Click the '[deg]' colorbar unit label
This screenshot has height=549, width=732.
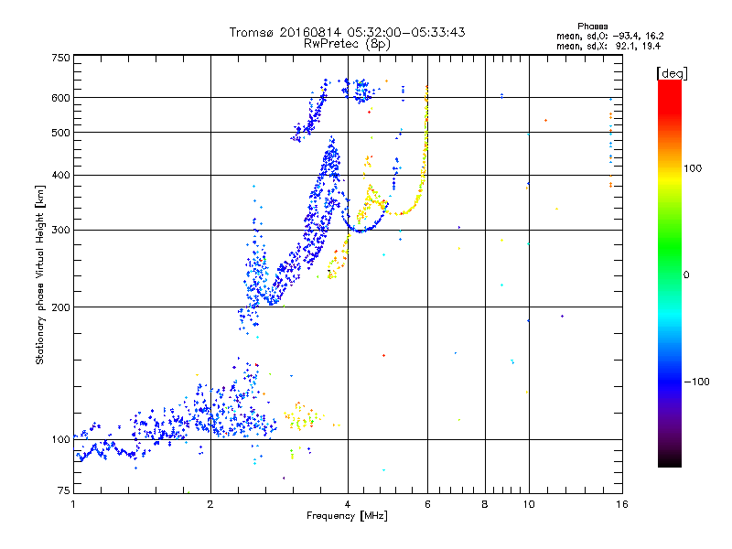coord(672,73)
